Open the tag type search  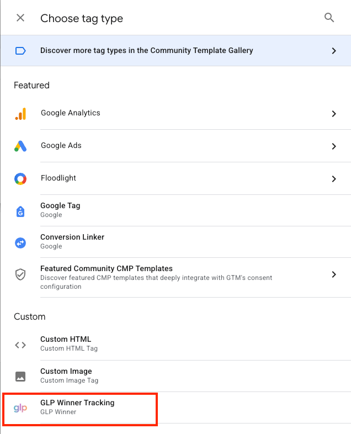click(x=329, y=18)
